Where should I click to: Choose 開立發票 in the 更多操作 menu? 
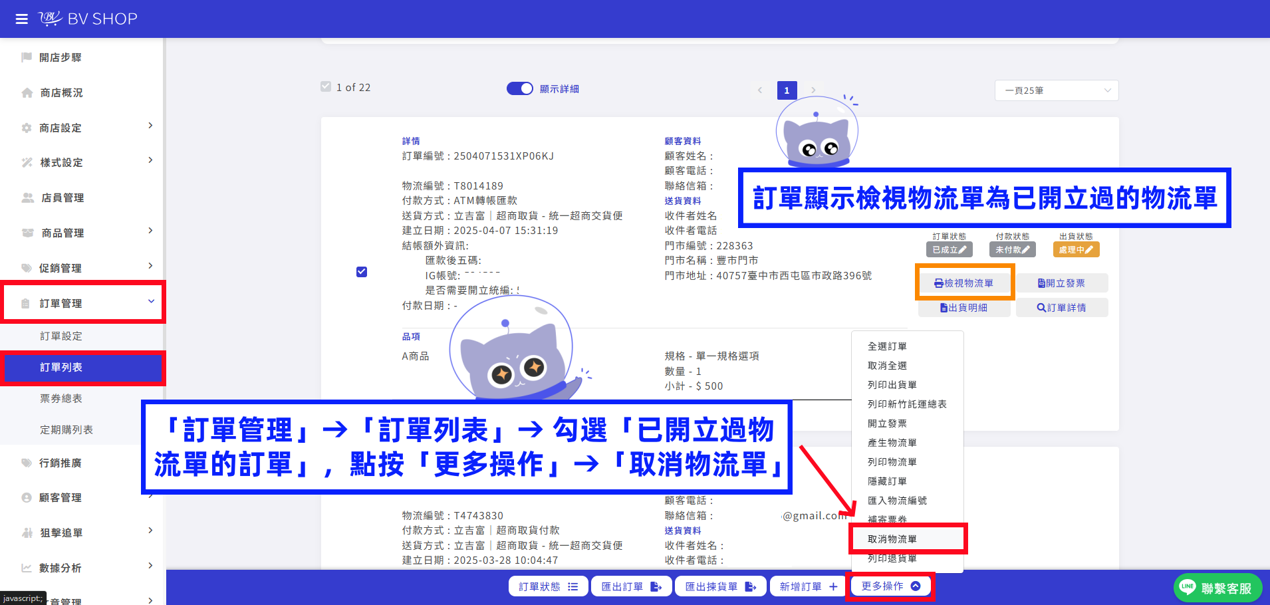tap(908, 423)
